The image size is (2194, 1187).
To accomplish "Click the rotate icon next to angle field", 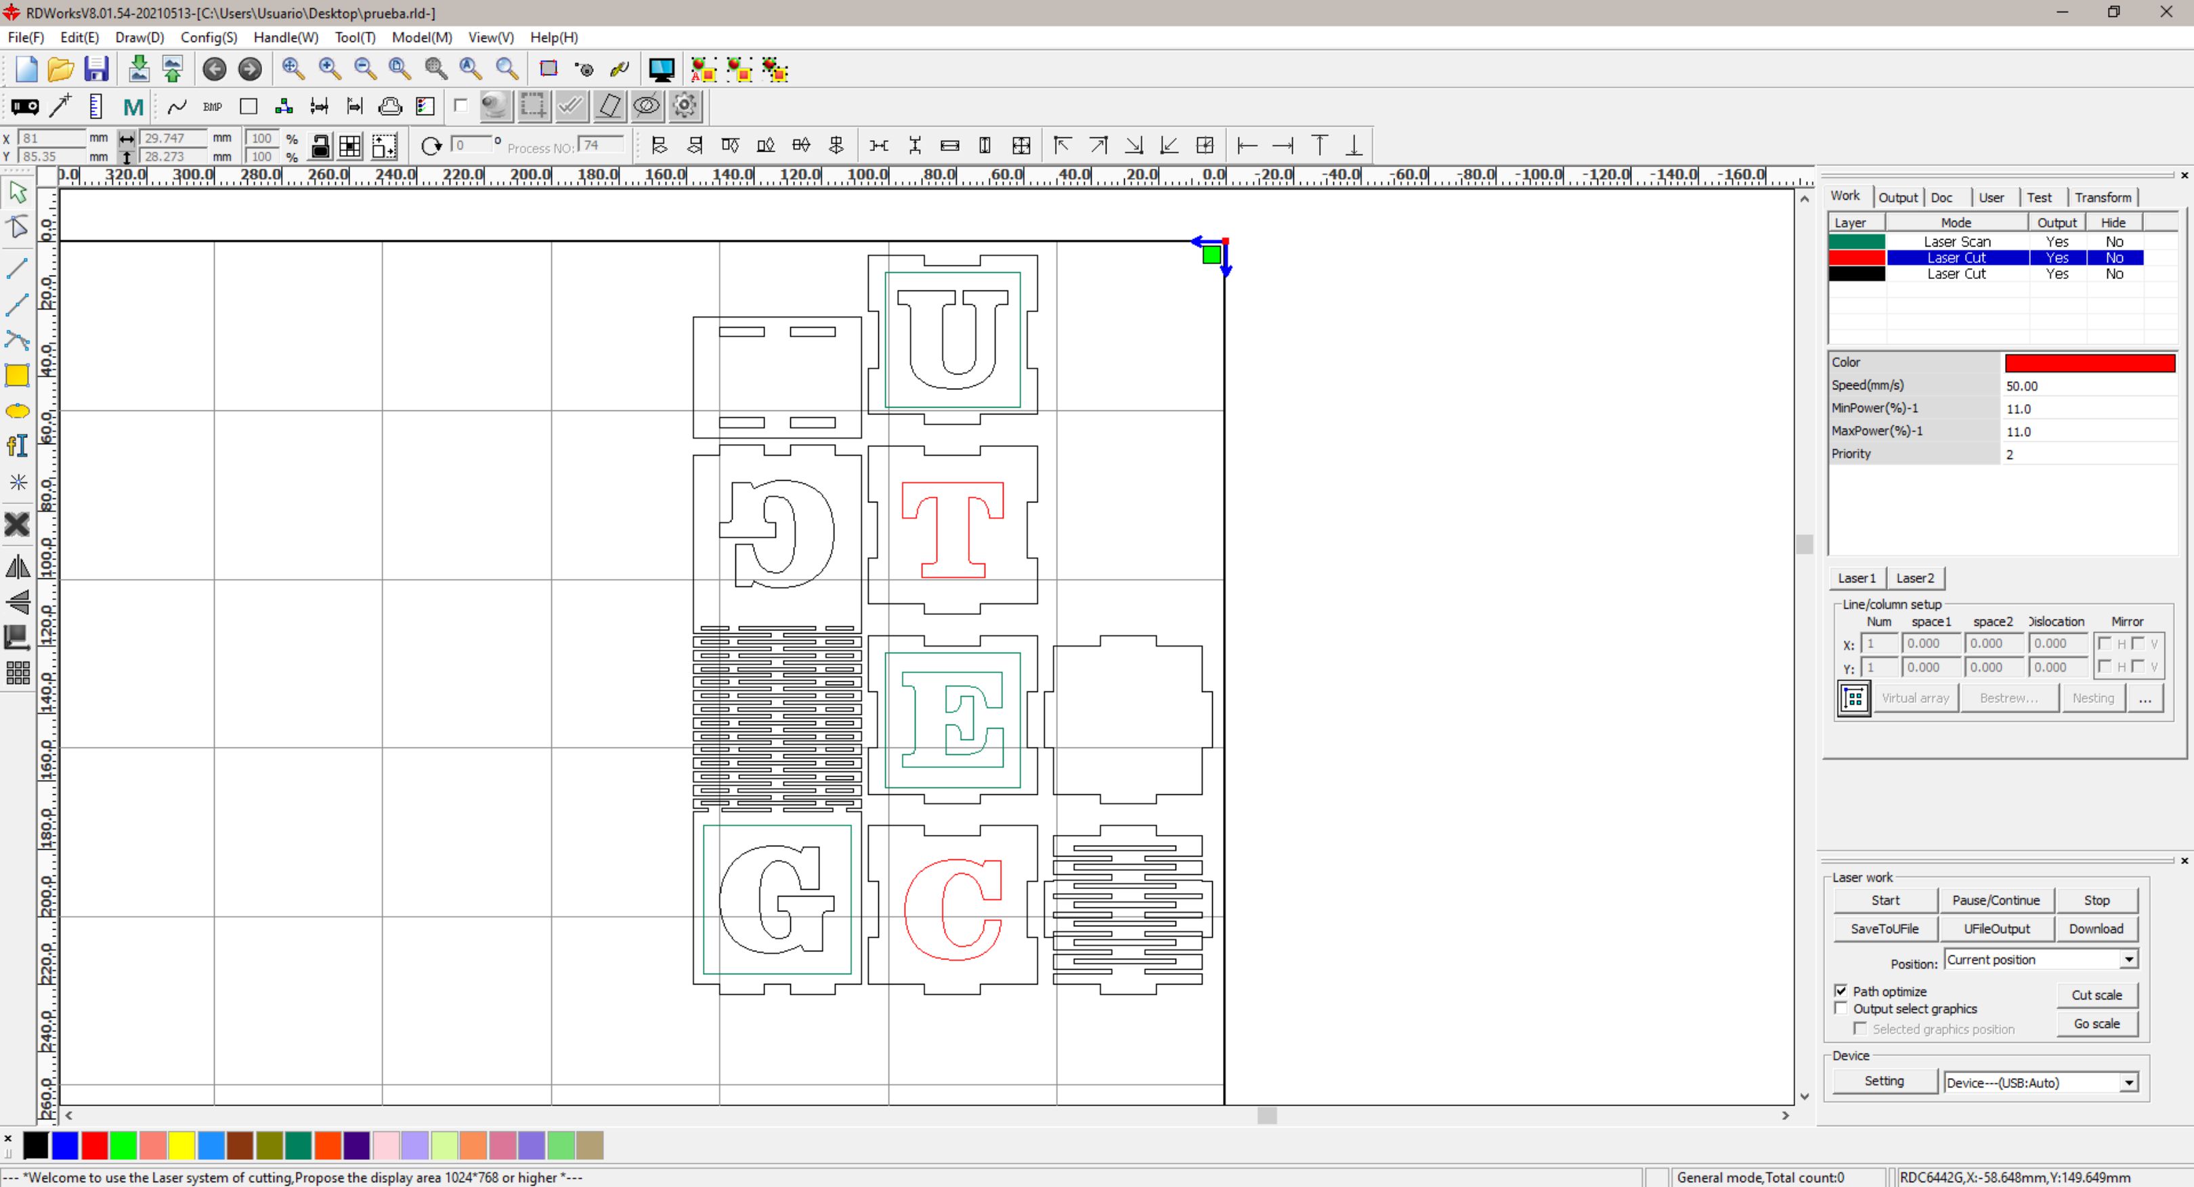I will coord(432,146).
